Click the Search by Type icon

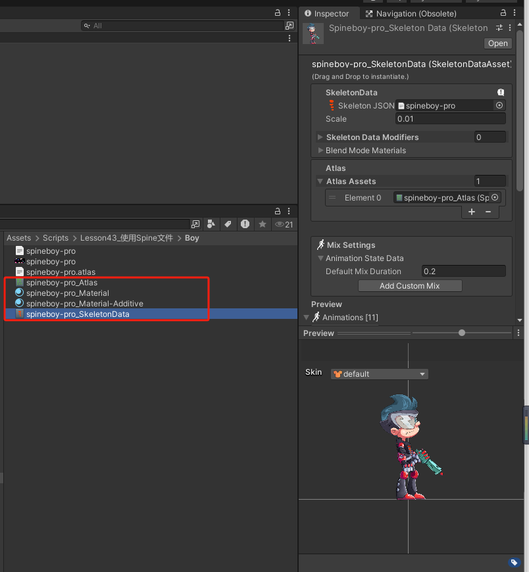click(x=211, y=224)
